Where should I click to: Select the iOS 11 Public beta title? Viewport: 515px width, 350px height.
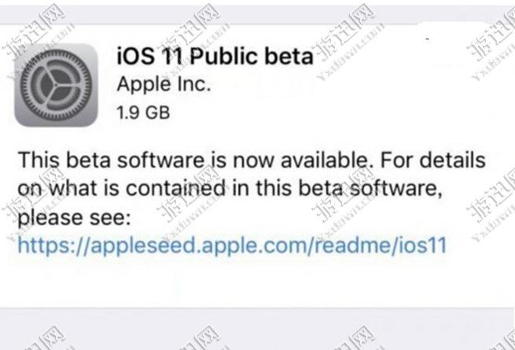tap(214, 57)
